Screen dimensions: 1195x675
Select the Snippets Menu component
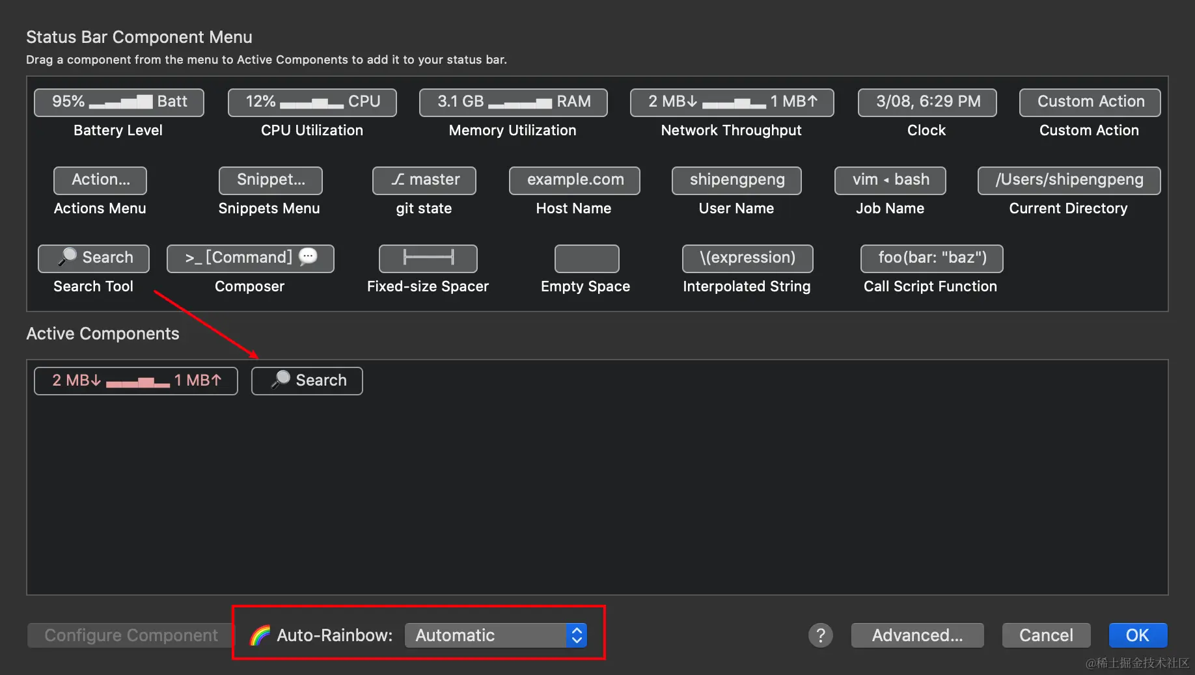pos(271,180)
